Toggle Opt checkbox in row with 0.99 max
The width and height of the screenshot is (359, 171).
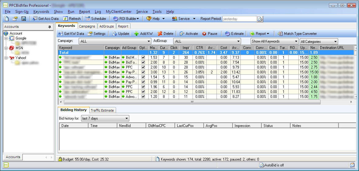143,82
